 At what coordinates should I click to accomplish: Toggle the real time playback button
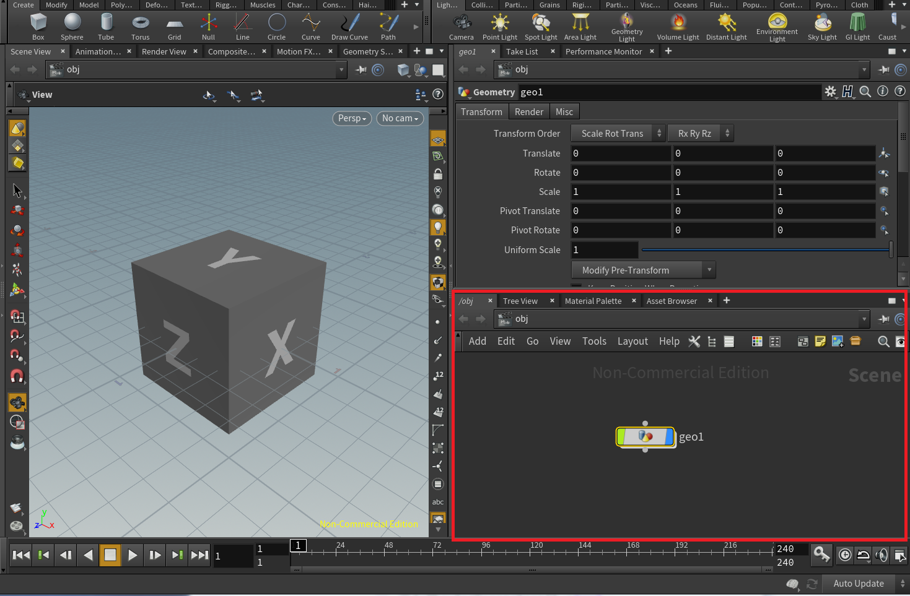coord(844,555)
